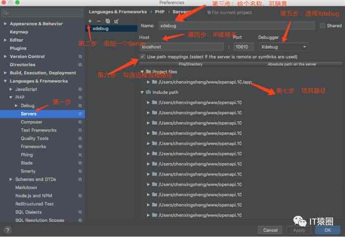Click the plus icon to add server
The height and width of the screenshot is (237, 345).
90,21
